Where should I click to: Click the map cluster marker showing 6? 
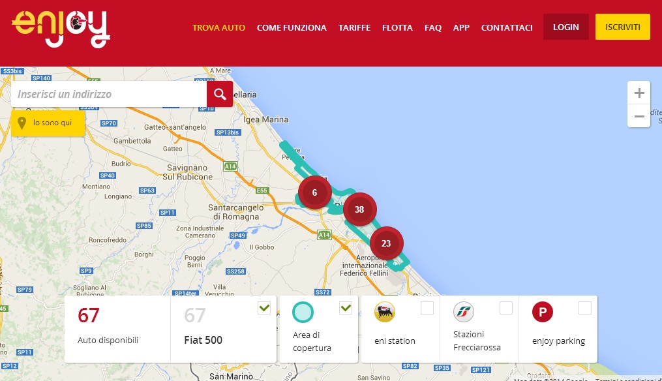tap(314, 192)
